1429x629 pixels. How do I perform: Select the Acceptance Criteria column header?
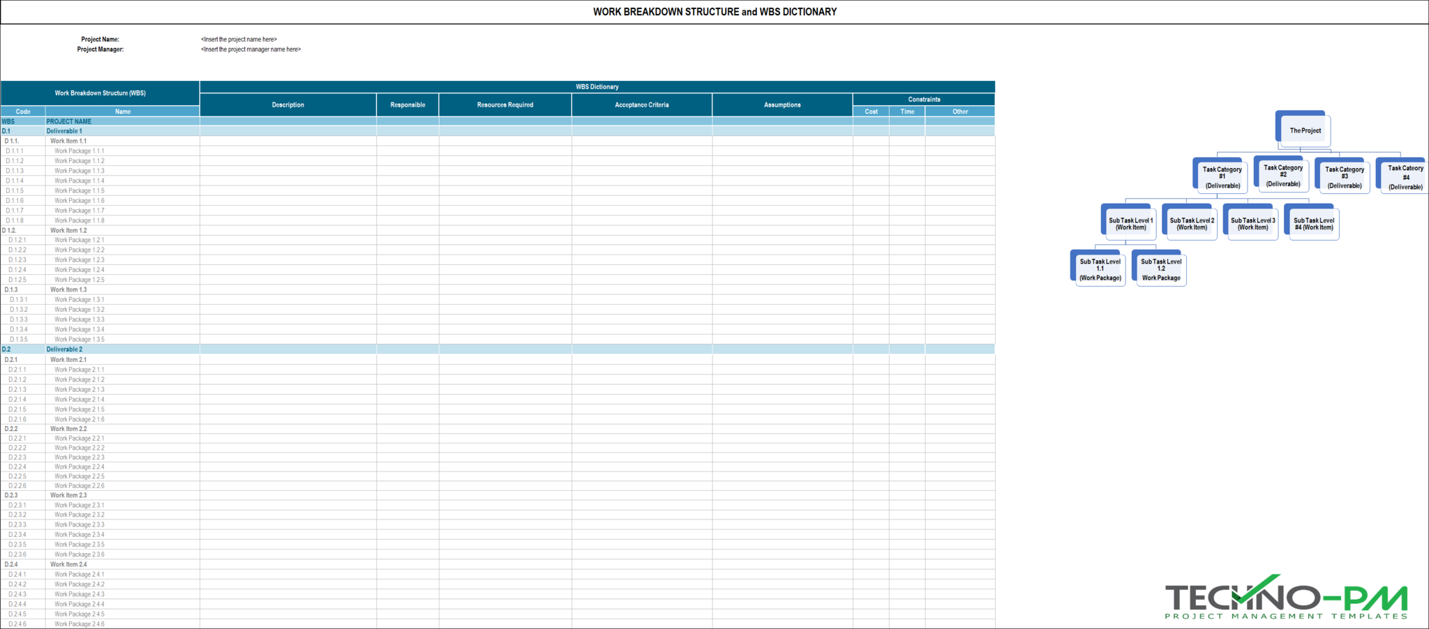(x=641, y=105)
